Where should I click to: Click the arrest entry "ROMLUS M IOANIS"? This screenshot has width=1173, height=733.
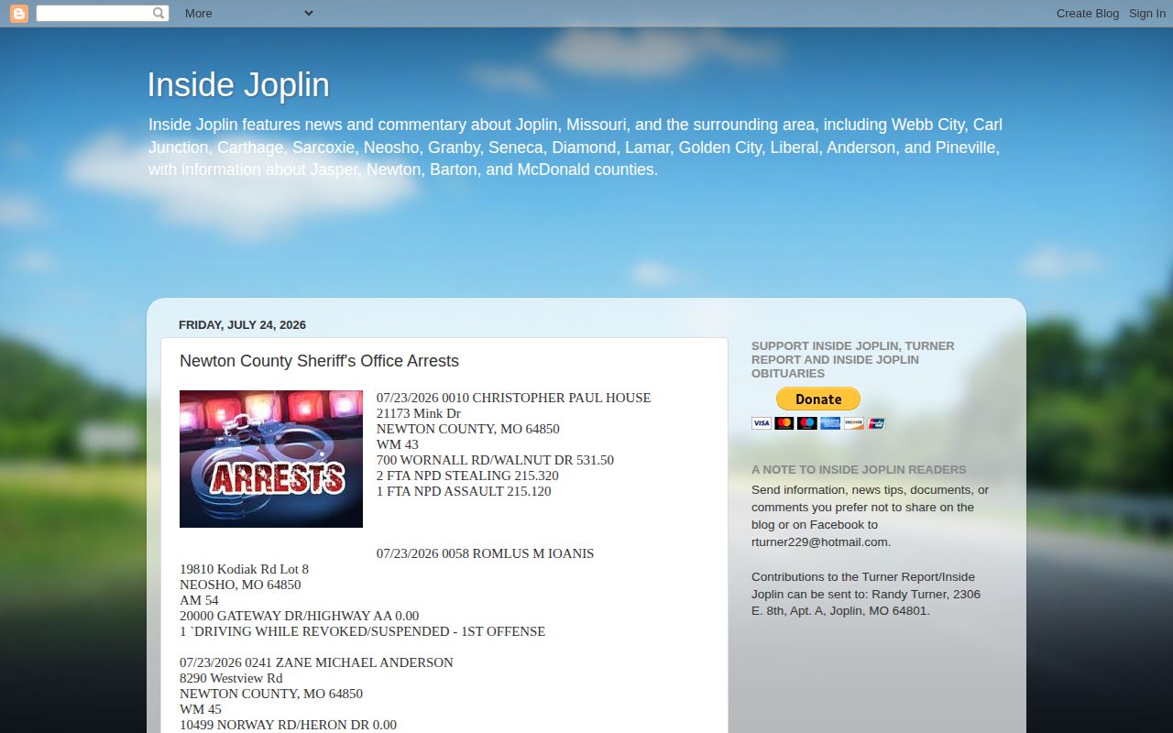[532, 553]
